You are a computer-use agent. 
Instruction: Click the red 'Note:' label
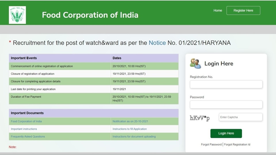coord(12,147)
